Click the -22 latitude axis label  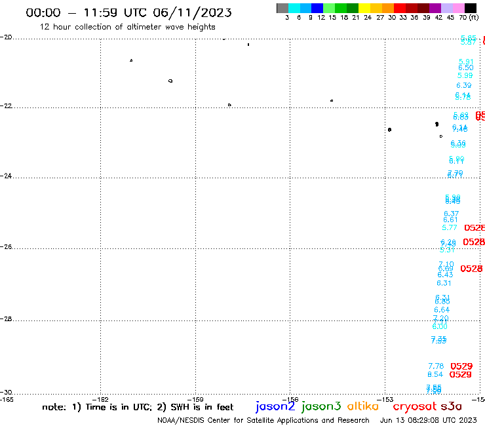point(6,106)
